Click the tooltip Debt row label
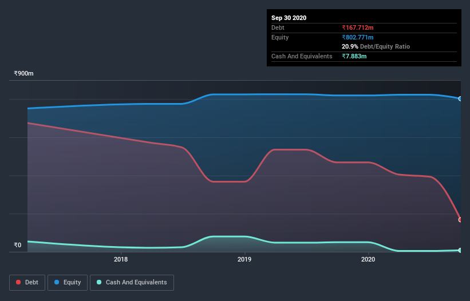This screenshot has width=470, height=301. [x=278, y=27]
